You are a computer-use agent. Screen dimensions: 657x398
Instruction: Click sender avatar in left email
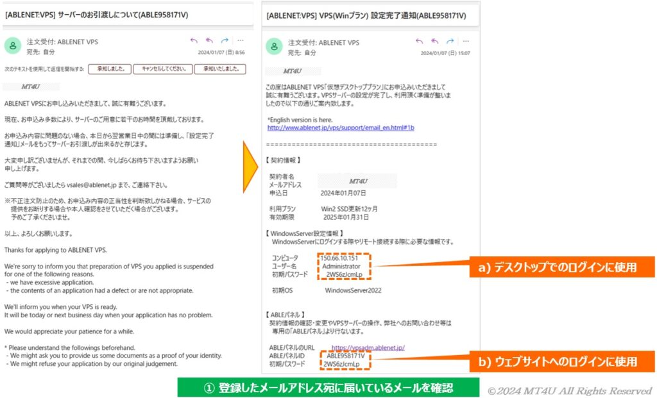[13, 46]
